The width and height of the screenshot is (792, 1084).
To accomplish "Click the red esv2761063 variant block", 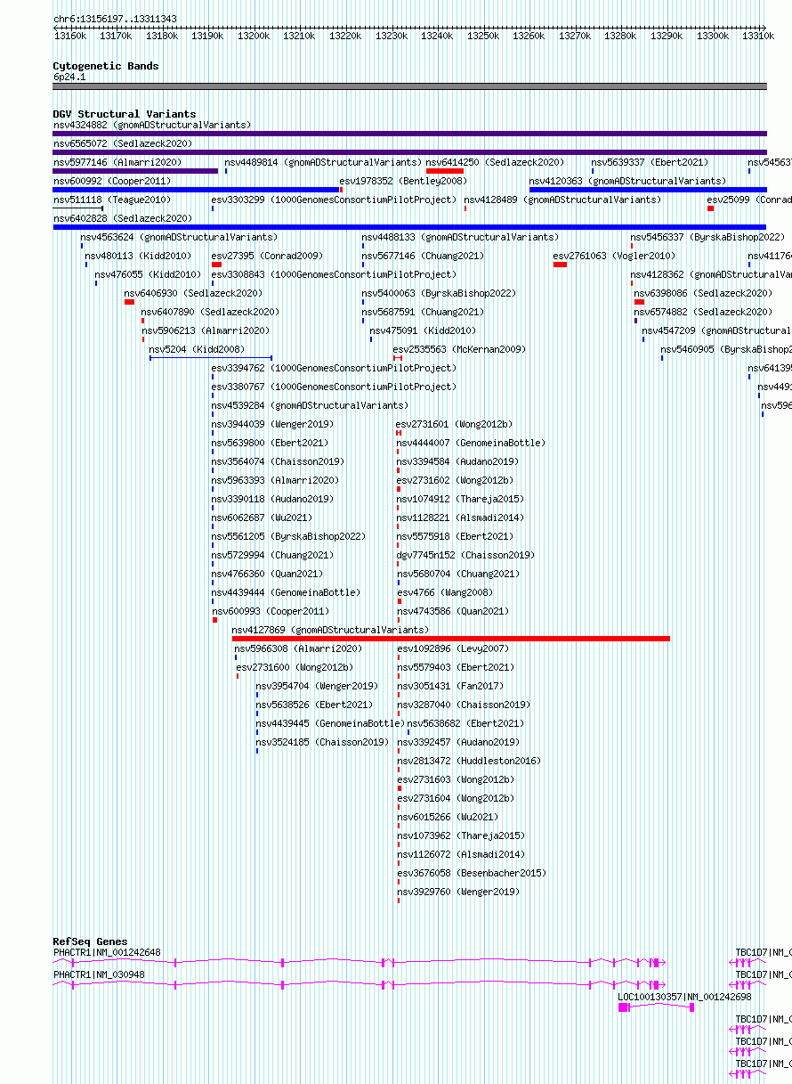I will (560, 265).
